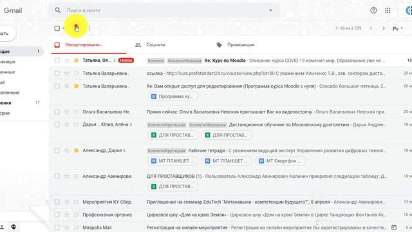Open email Цирковое шоу «Дом на краю Земли»
The height and width of the screenshot is (232, 412).
pos(230,215)
